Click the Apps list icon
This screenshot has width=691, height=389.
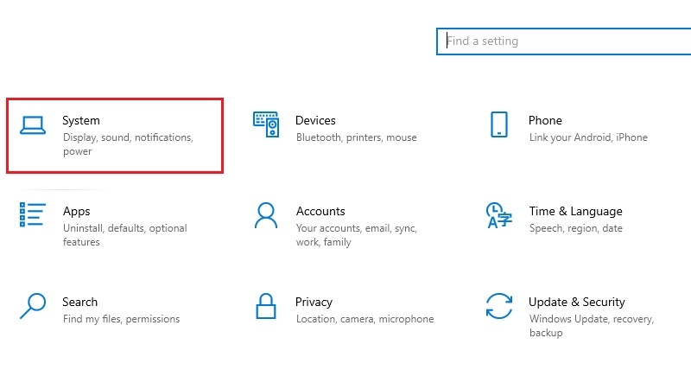[33, 214]
